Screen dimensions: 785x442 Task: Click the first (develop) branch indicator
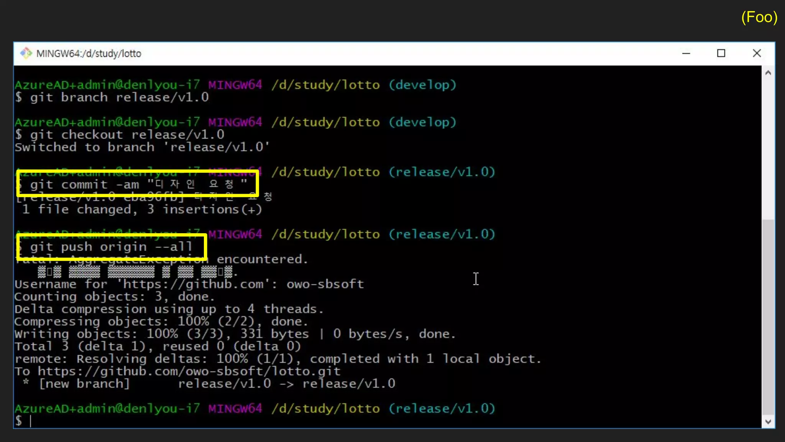pyautogui.click(x=422, y=85)
